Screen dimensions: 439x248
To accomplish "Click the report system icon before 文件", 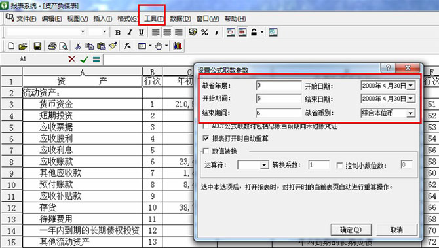I will (x=10, y=18).
